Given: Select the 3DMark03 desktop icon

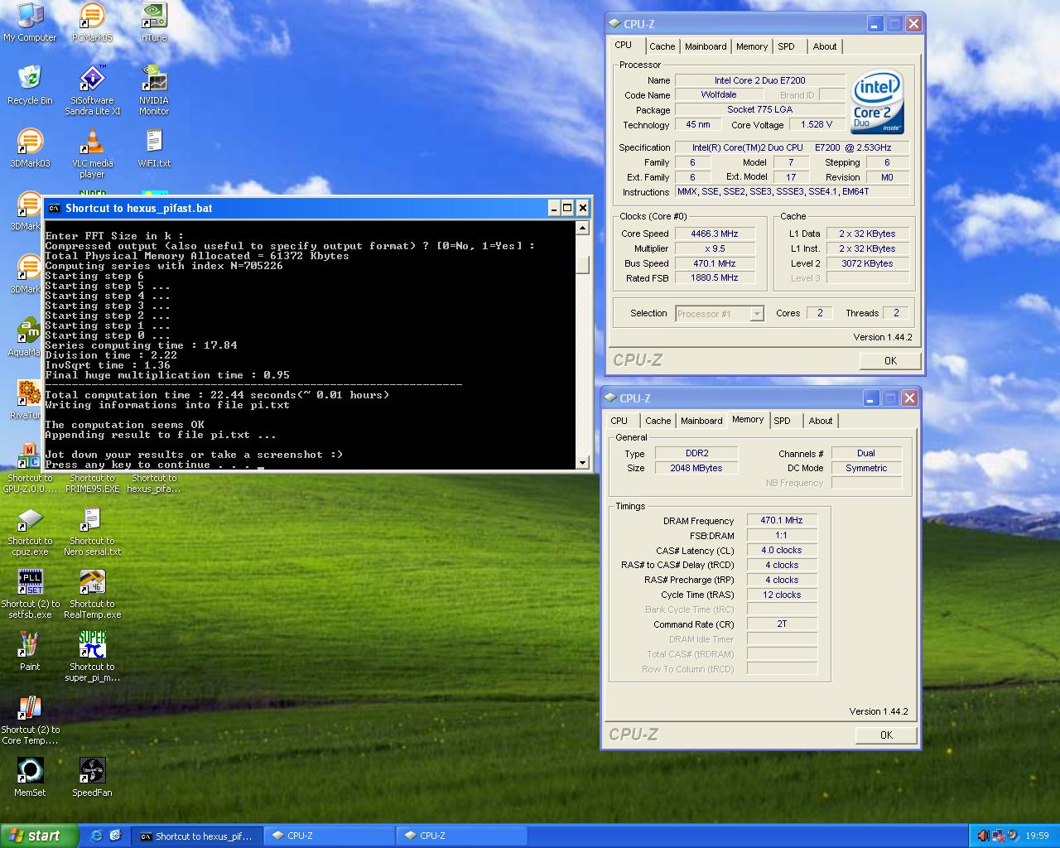Looking at the screenshot, I should [x=30, y=148].
